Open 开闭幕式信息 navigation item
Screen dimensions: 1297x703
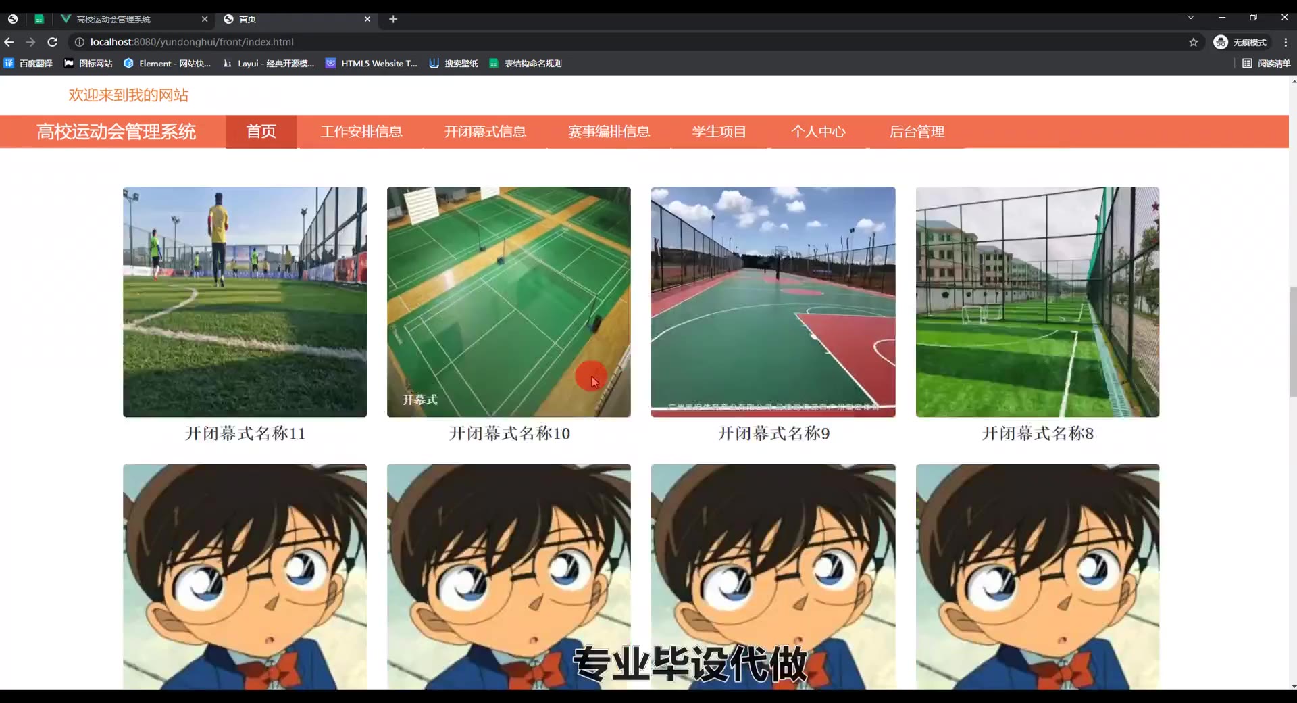pyautogui.click(x=485, y=131)
